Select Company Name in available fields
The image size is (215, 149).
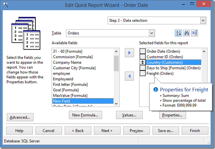(x=83, y=63)
